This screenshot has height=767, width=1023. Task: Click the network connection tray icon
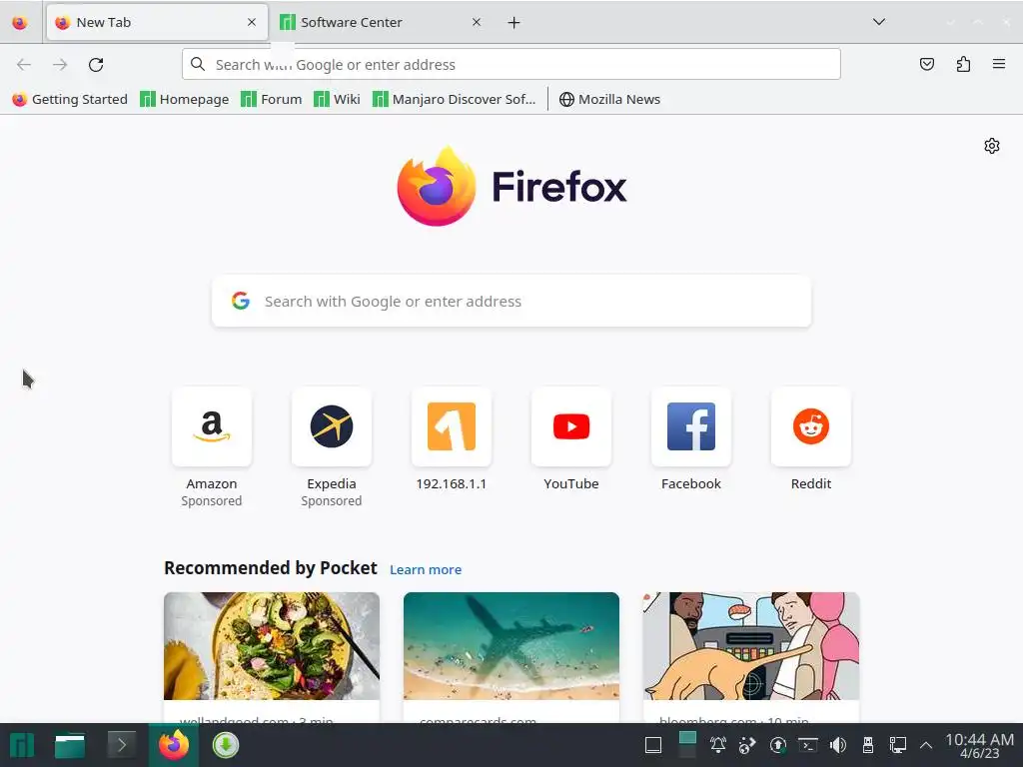tap(898, 745)
